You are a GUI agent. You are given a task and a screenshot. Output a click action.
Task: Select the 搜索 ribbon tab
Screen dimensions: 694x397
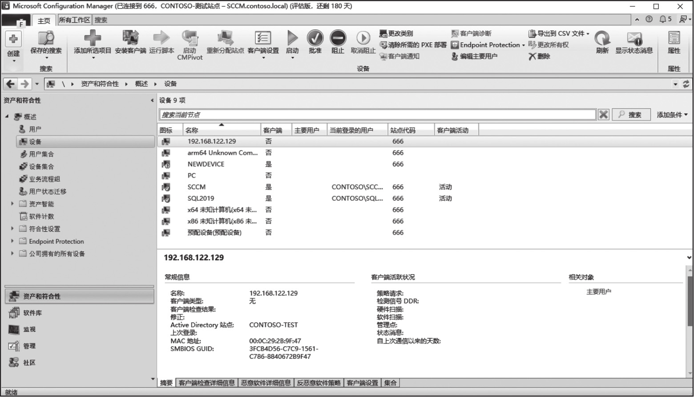pos(101,20)
